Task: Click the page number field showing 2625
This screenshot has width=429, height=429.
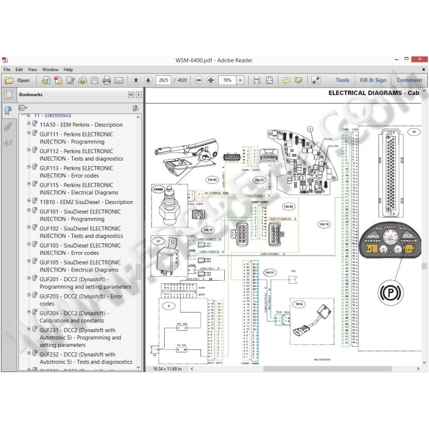Action: (x=164, y=80)
